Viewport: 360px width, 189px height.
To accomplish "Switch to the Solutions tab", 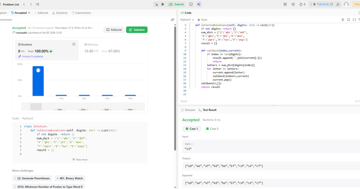I will pos(60,13).
